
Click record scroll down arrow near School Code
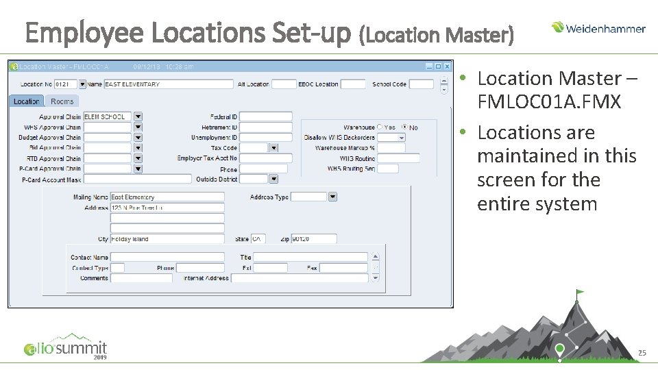click(x=444, y=89)
